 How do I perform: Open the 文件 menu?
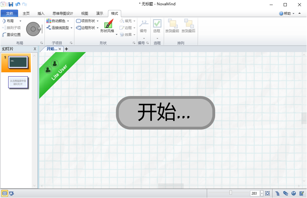click(x=9, y=13)
